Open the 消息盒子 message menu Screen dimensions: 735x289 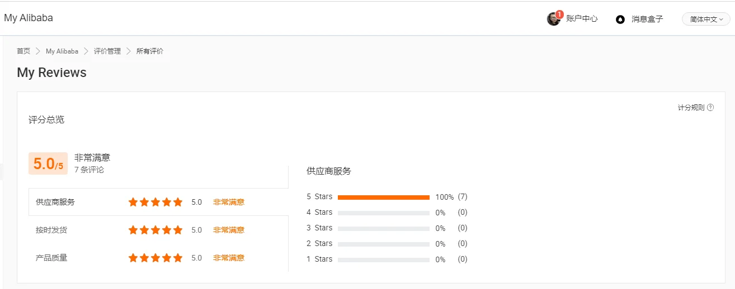click(647, 19)
